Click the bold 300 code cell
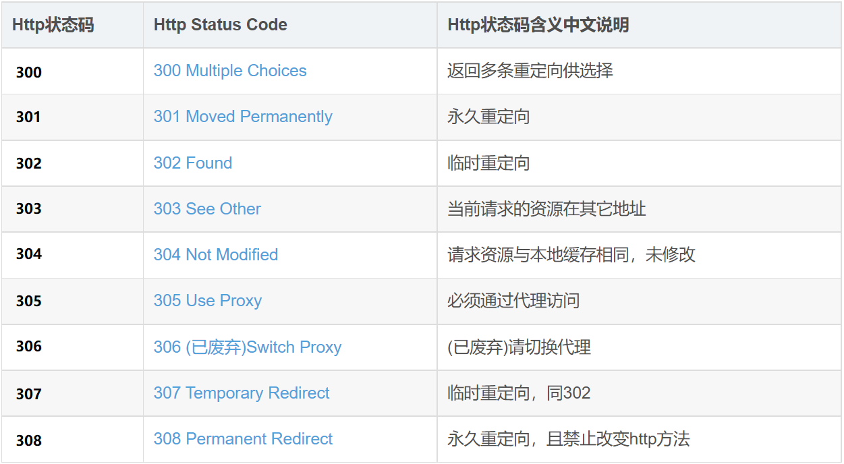844x464 pixels. (29, 72)
